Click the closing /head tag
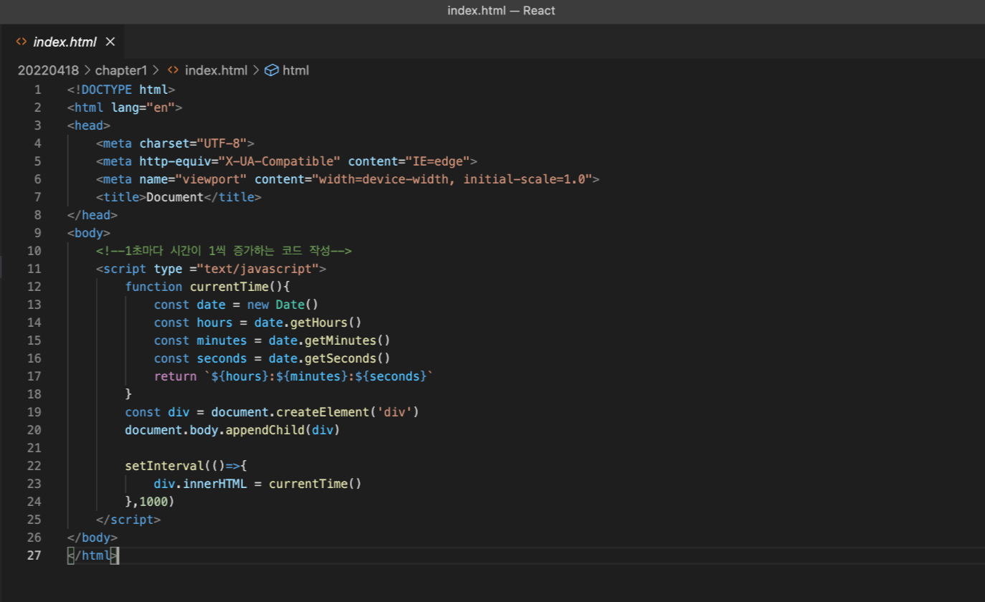The width and height of the screenshot is (985, 602). pos(92,215)
